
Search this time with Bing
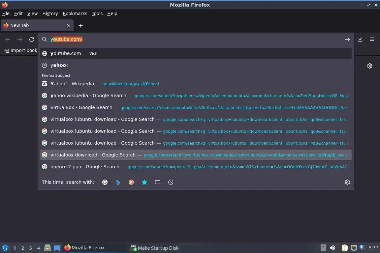coord(118,182)
